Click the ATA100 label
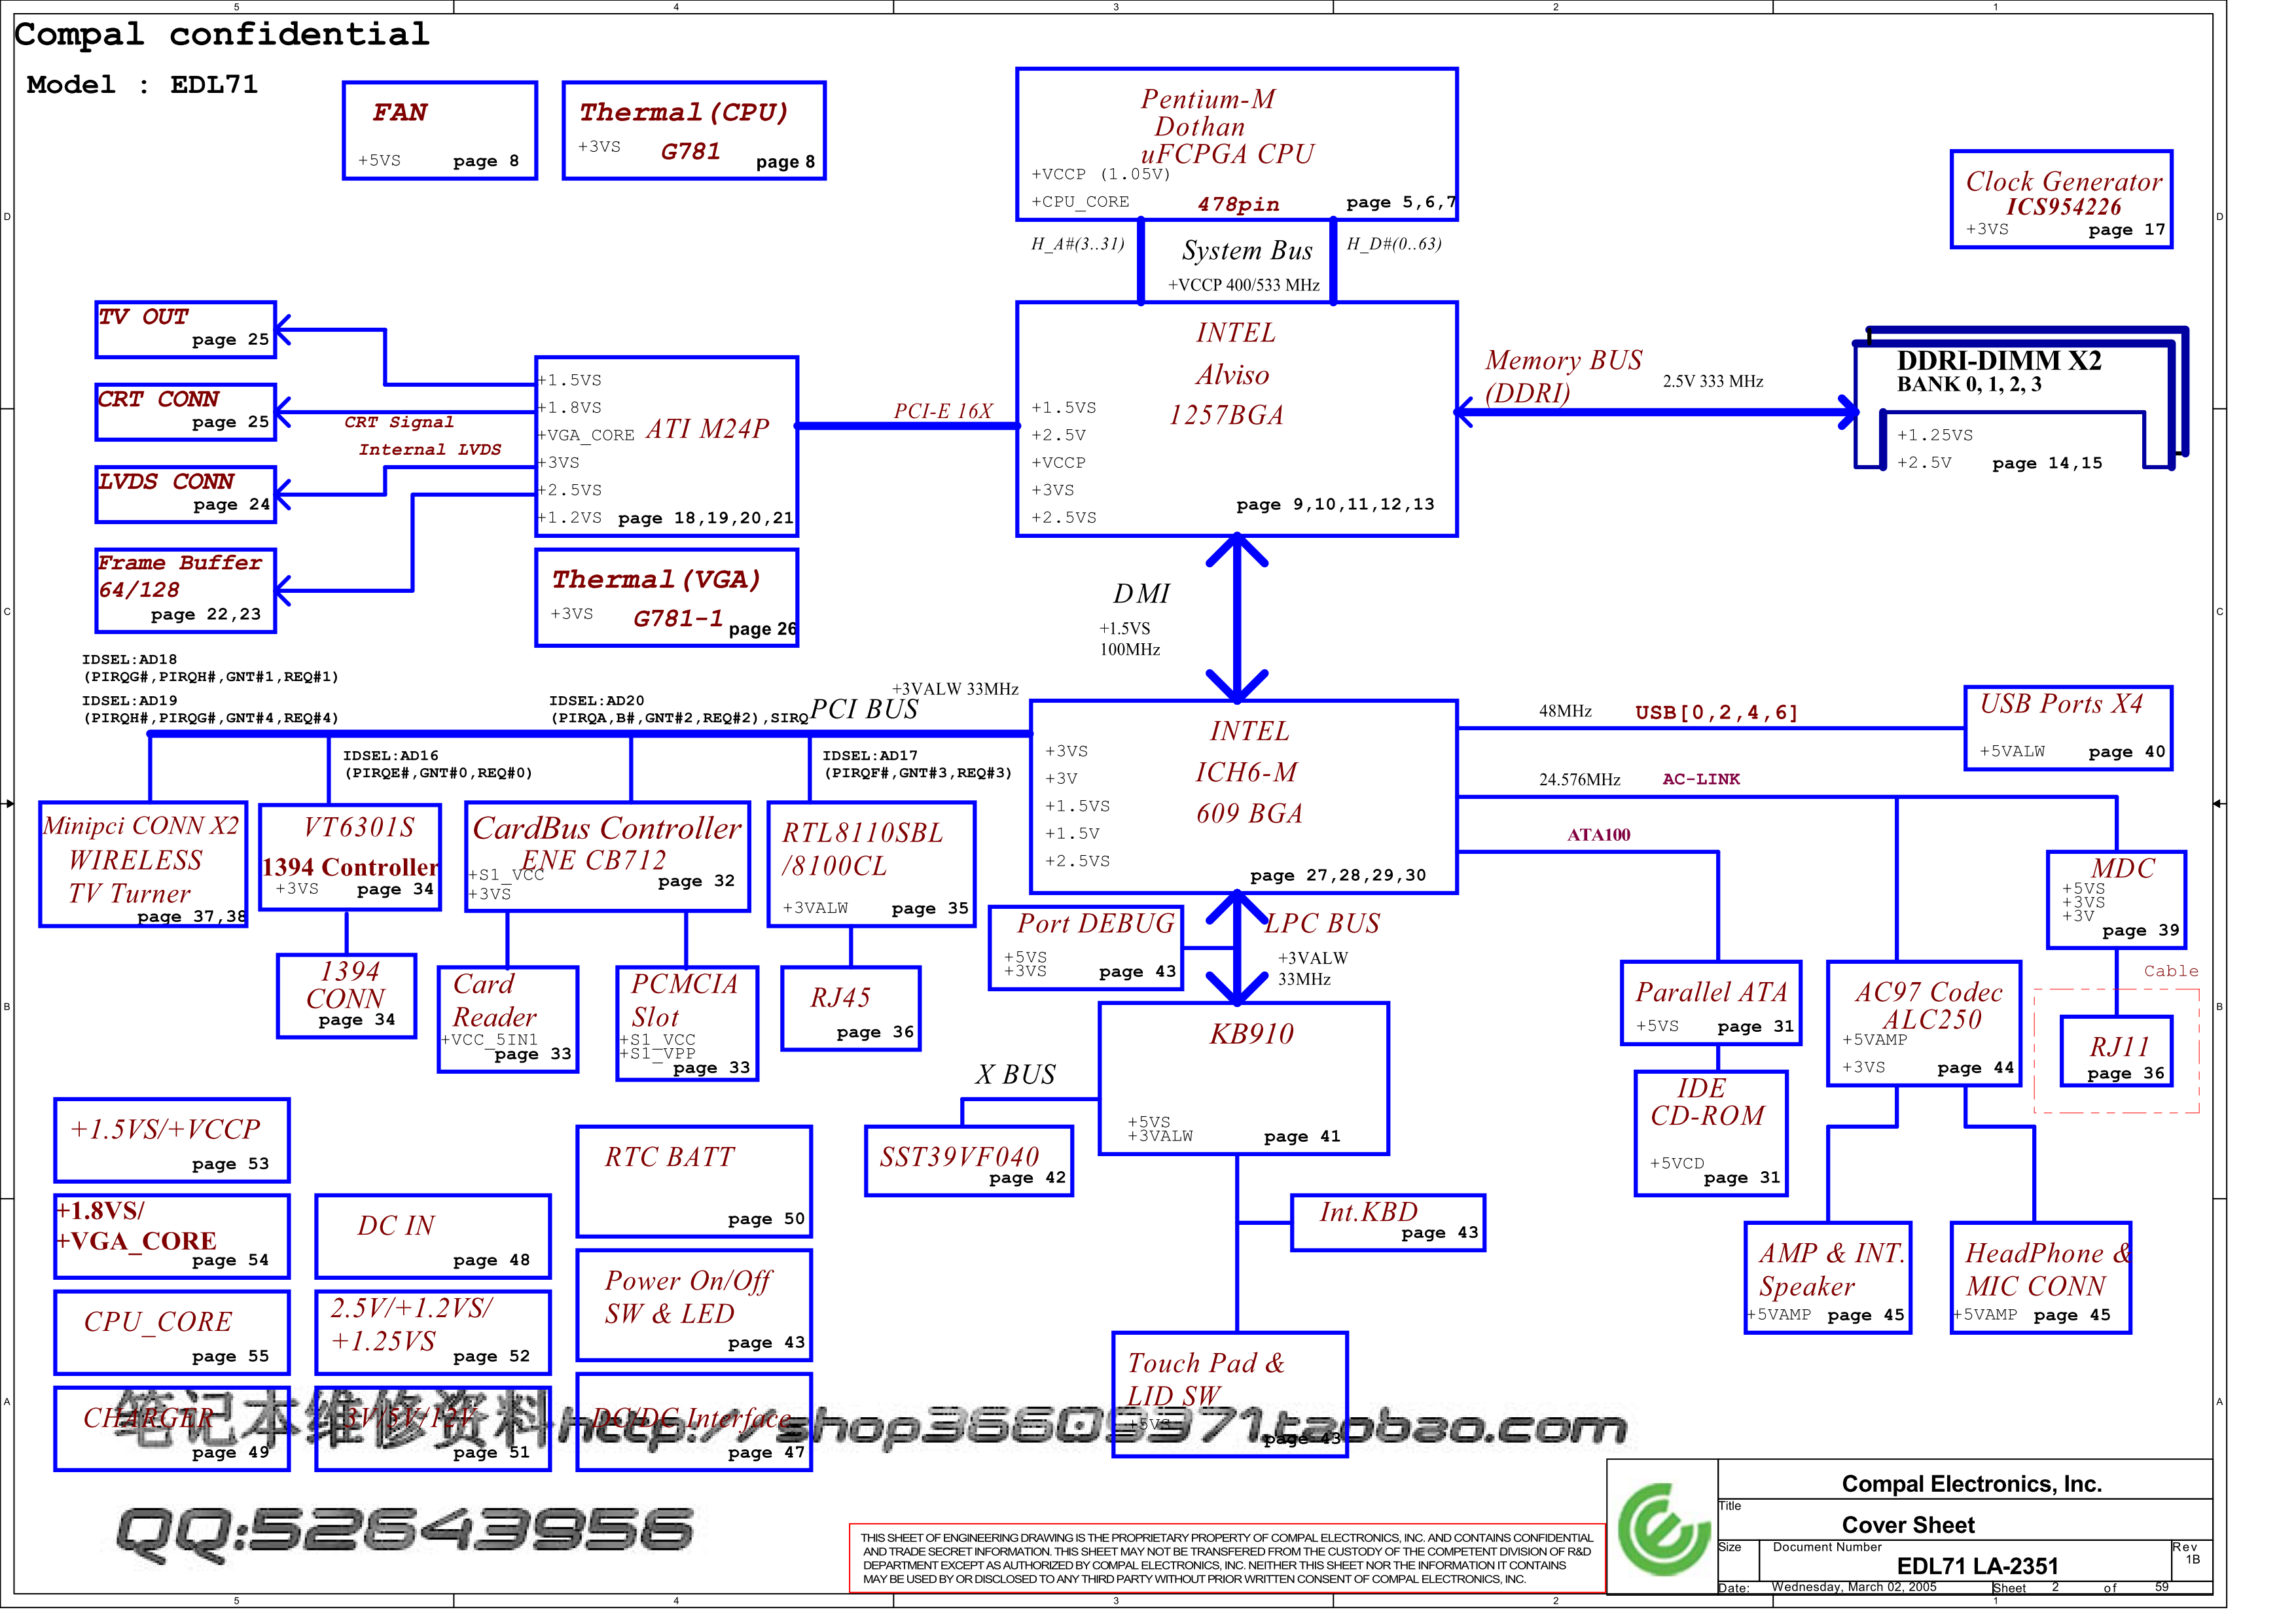 pyautogui.click(x=1598, y=834)
